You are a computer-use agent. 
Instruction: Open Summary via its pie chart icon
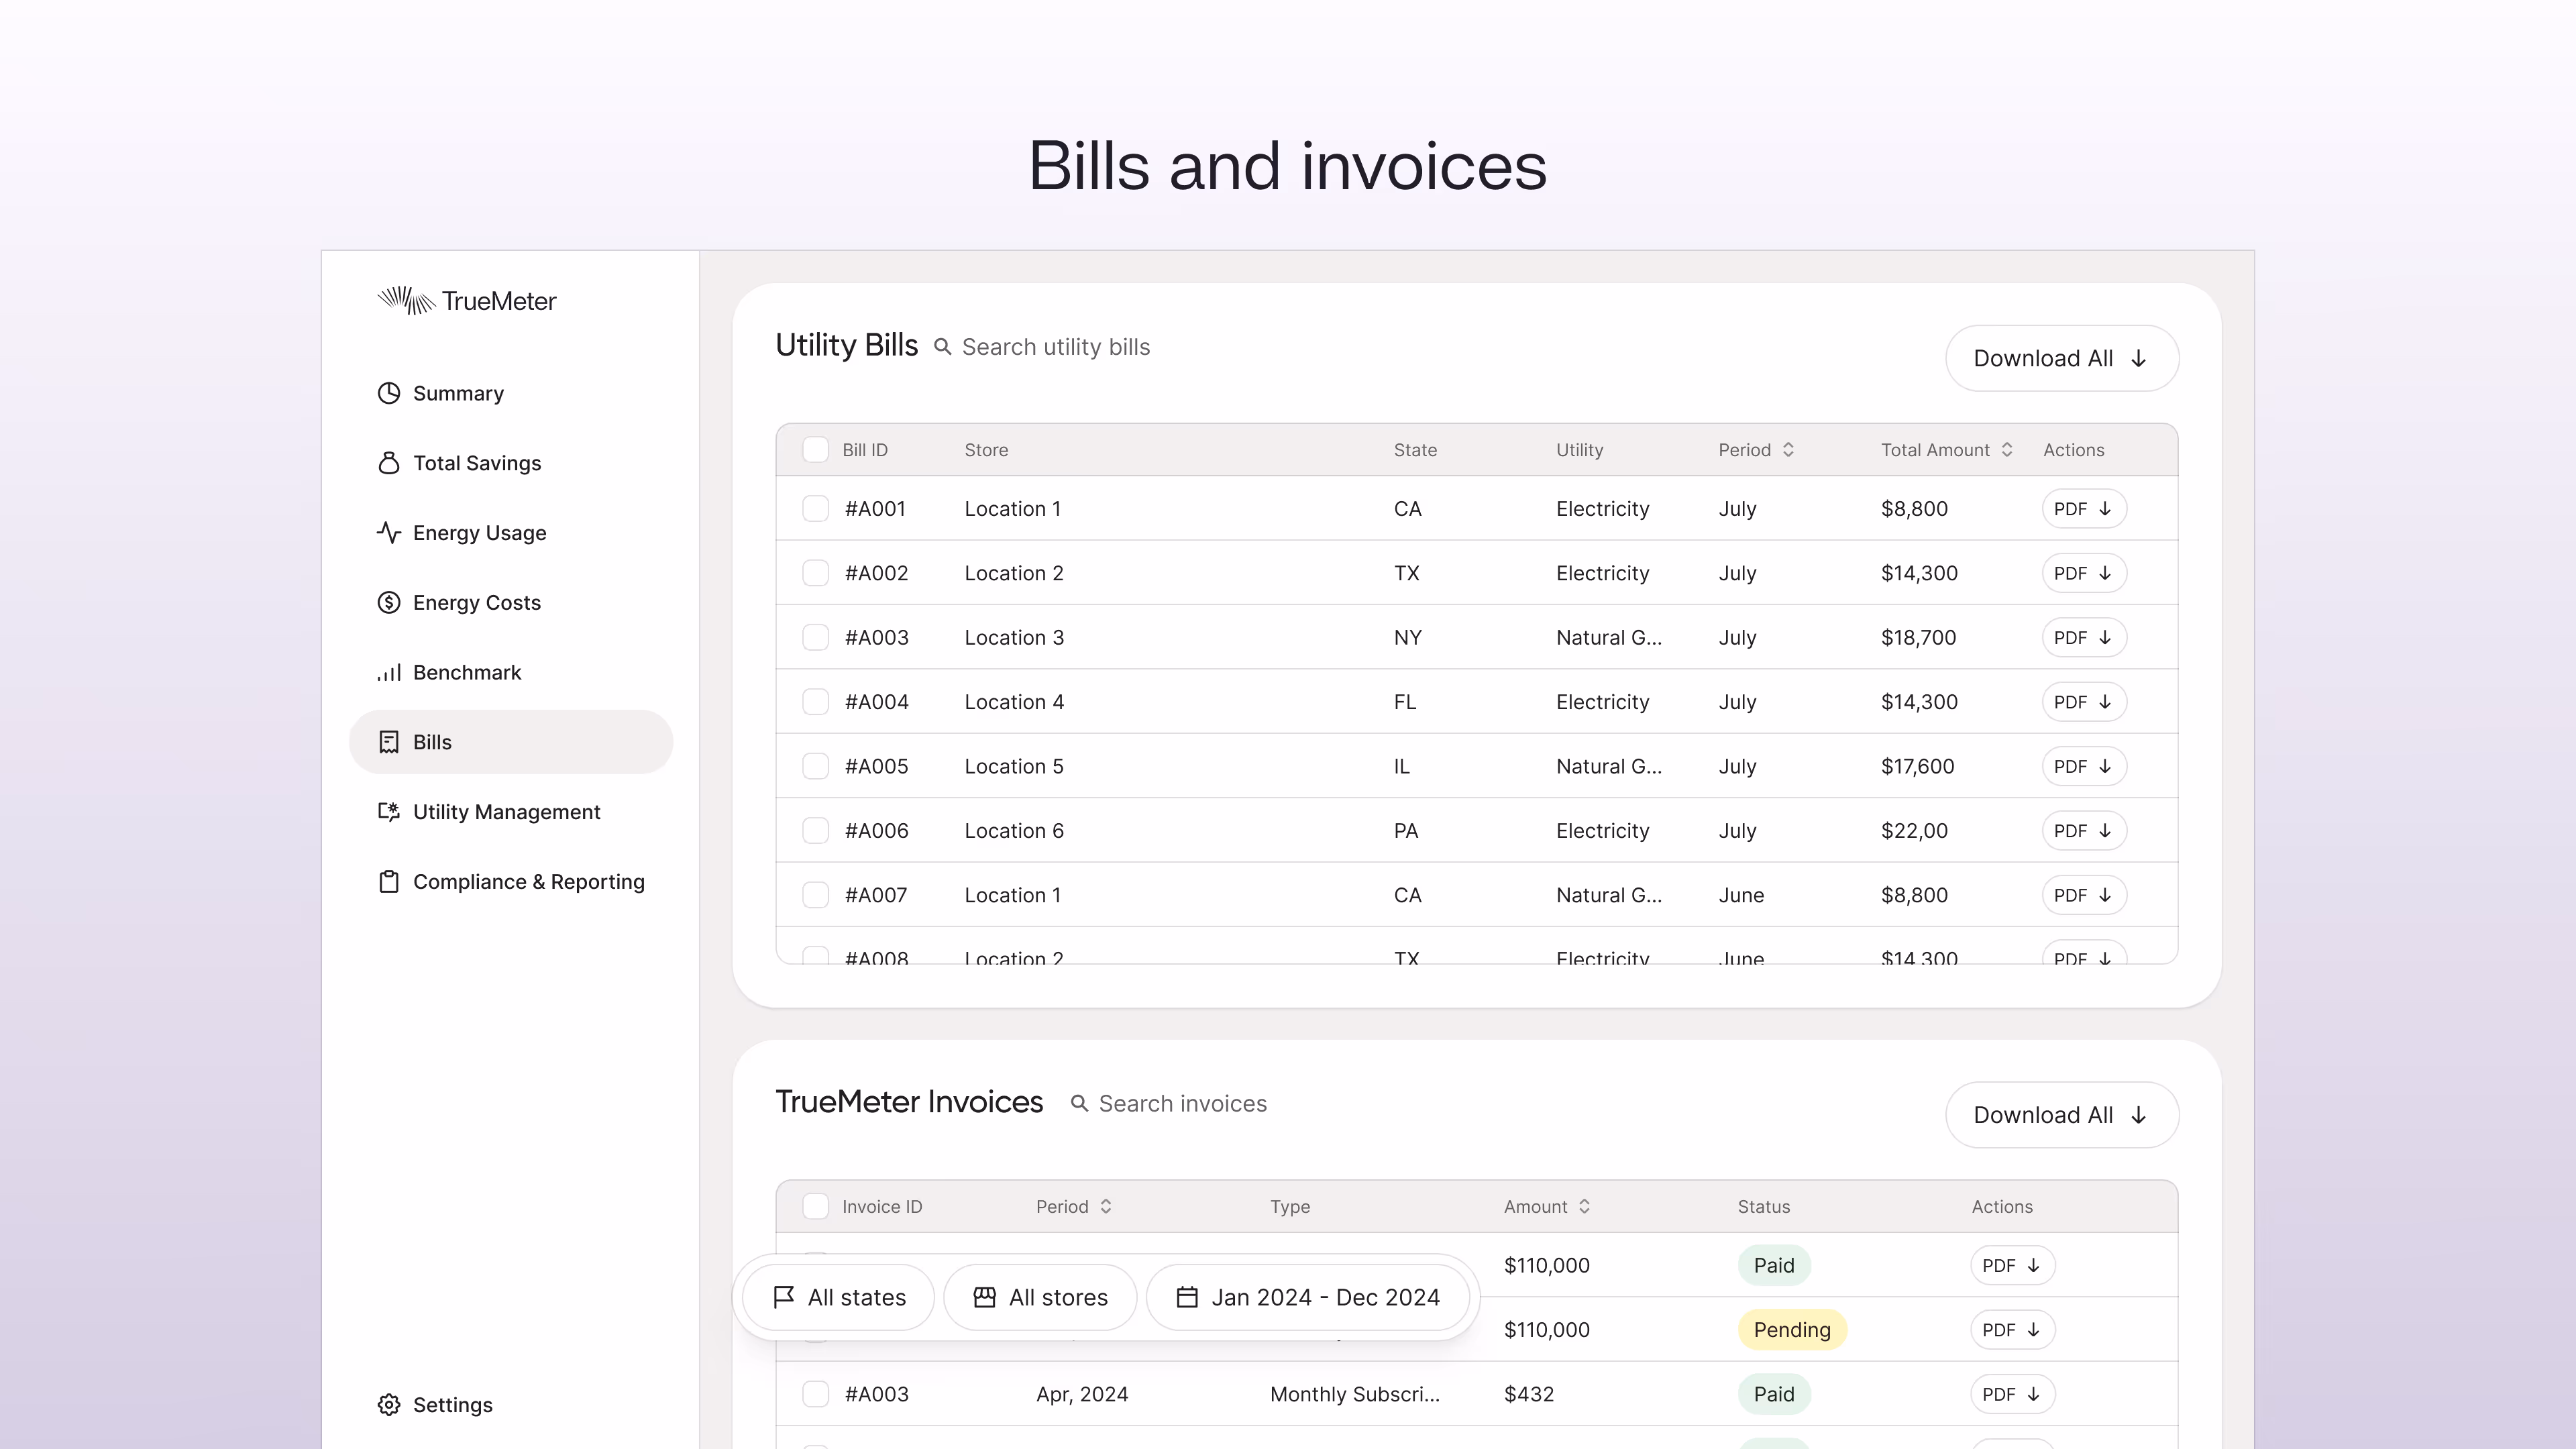coord(389,393)
